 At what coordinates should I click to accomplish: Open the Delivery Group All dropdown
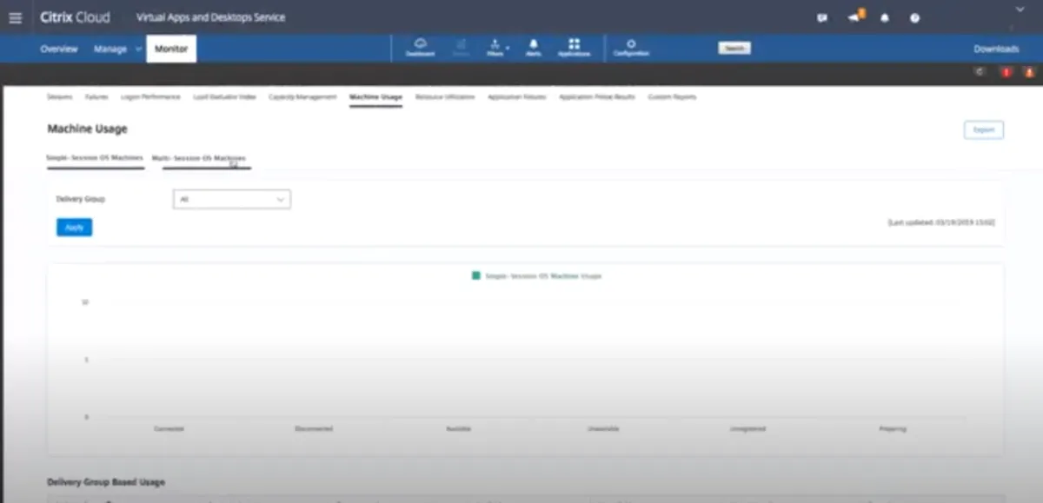(x=232, y=199)
